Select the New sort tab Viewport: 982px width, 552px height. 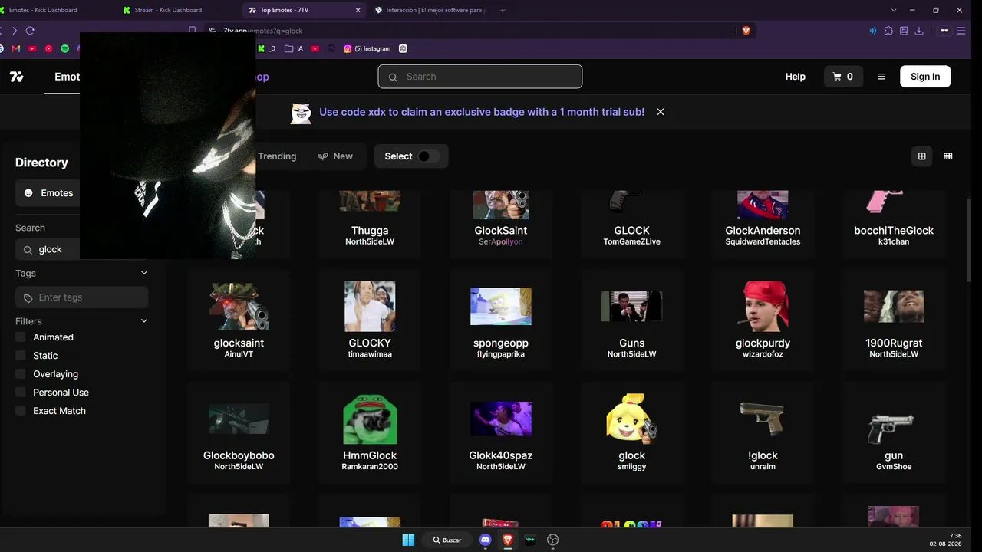pos(335,156)
